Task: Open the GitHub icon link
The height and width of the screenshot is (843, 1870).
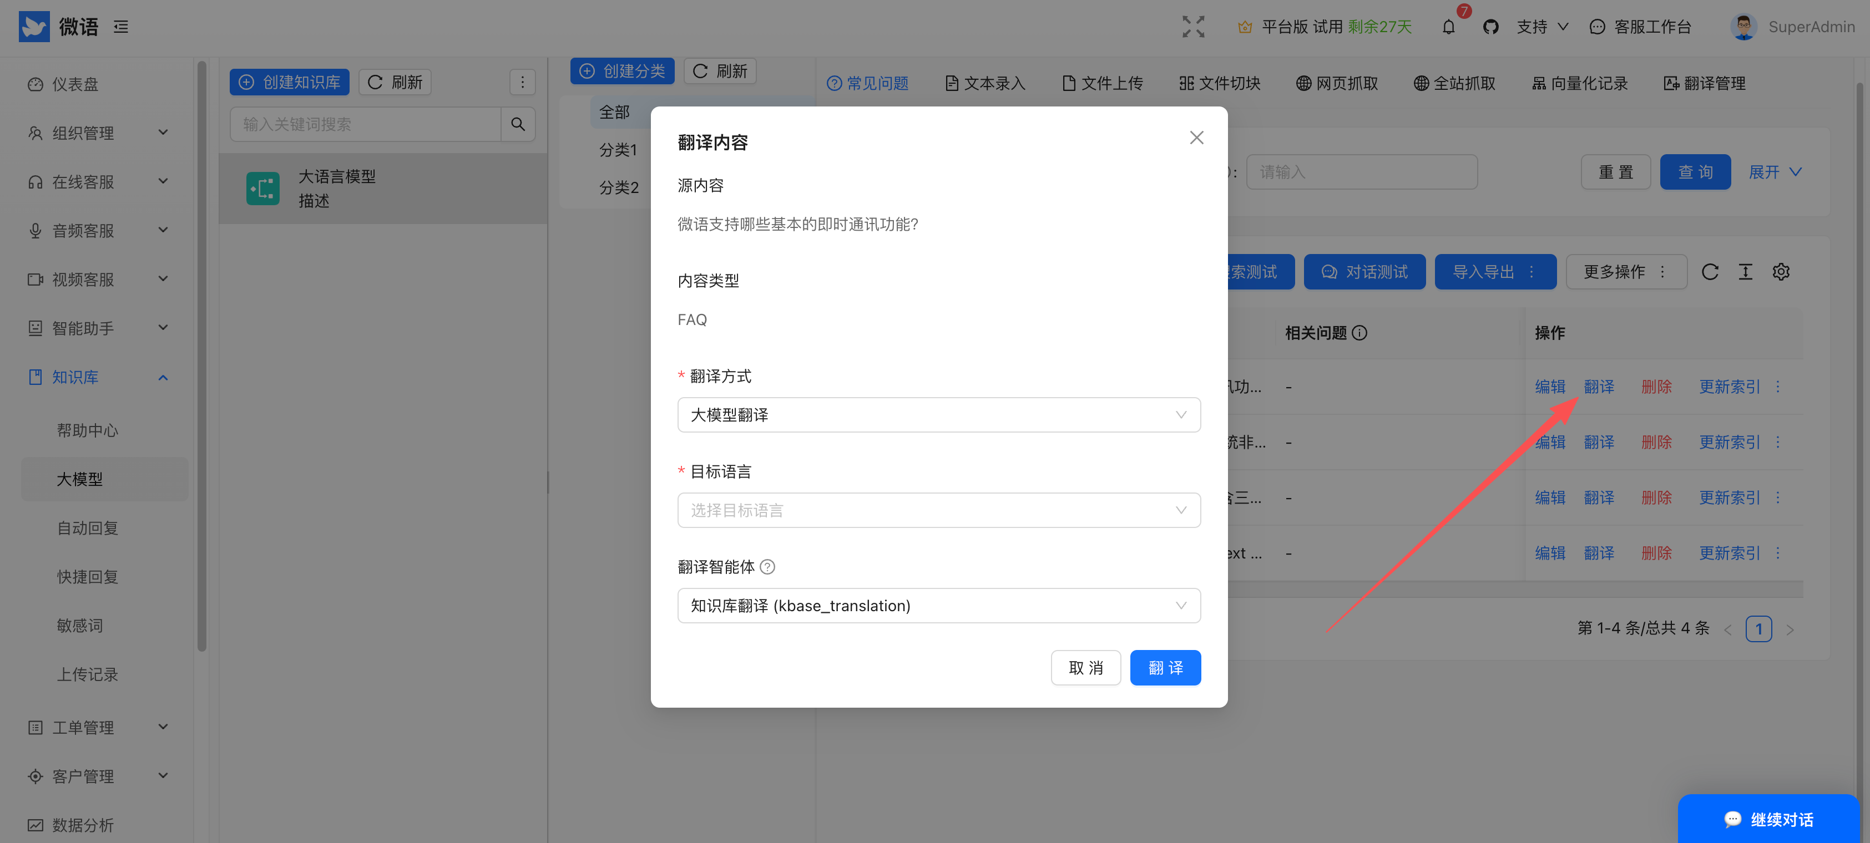Action: [x=1490, y=27]
